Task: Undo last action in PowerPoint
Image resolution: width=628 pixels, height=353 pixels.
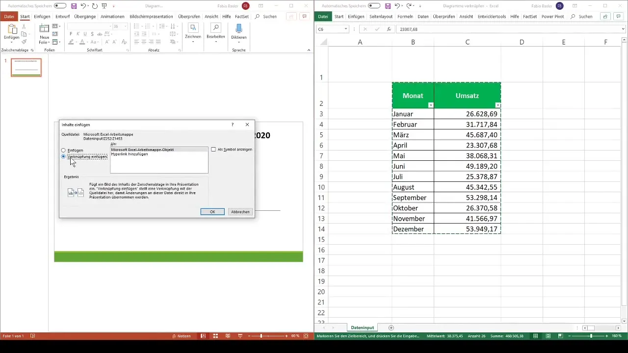Action: tap(83, 6)
